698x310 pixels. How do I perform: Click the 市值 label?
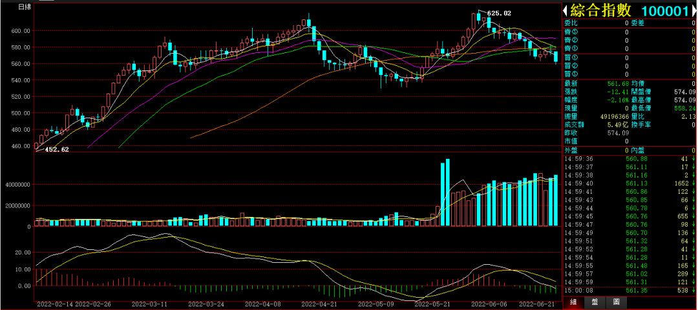coord(570,141)
